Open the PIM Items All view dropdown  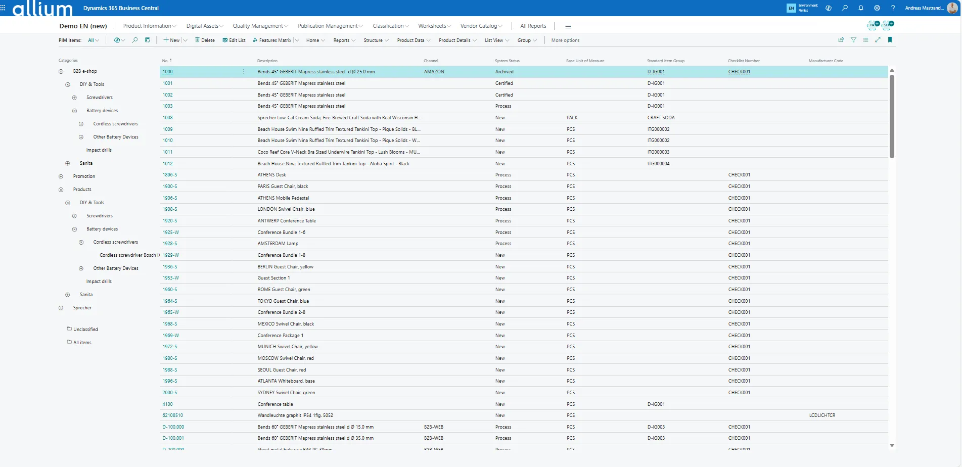tap(94, 40)
